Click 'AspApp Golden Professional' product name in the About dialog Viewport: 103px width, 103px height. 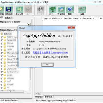click(49, 42)
